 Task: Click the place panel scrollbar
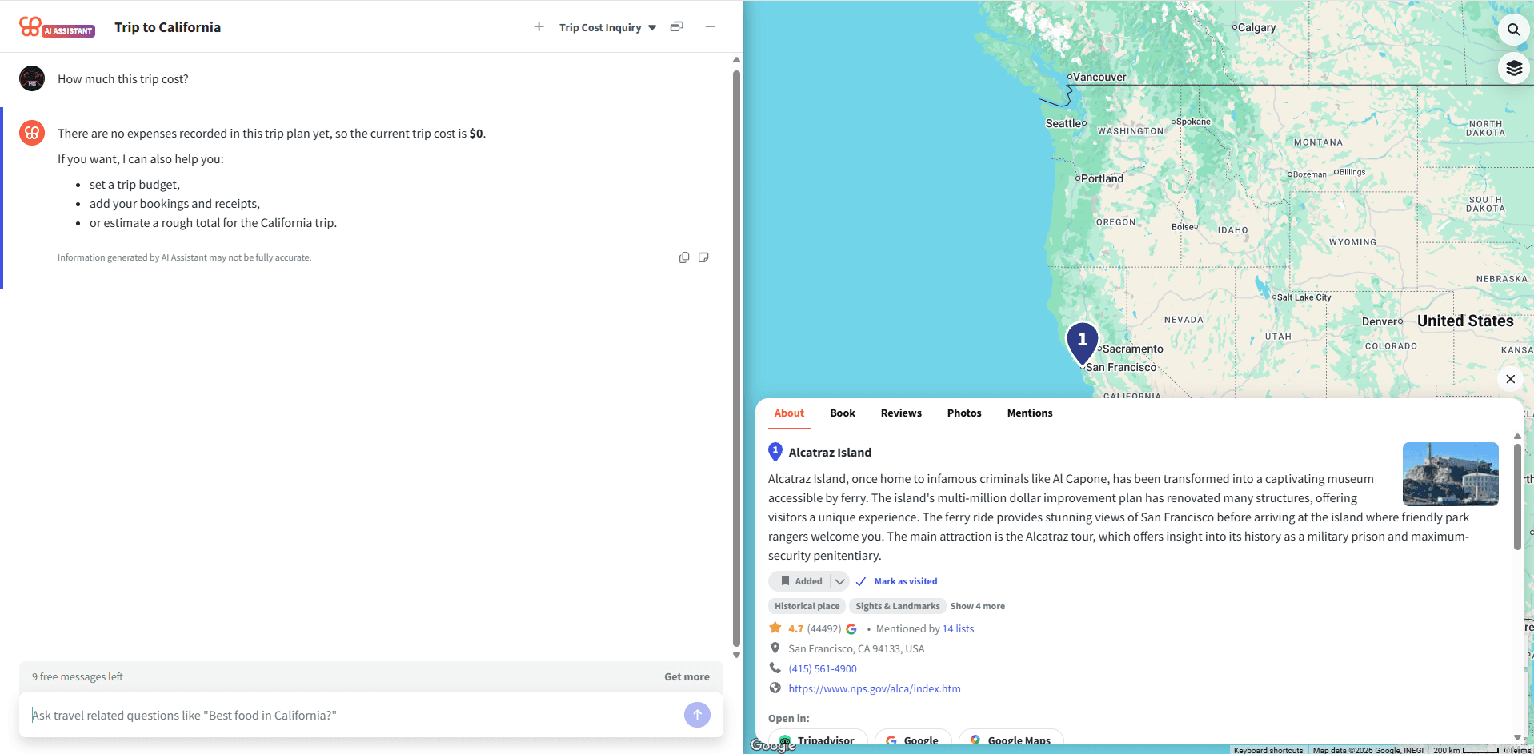click(1517, 497)
